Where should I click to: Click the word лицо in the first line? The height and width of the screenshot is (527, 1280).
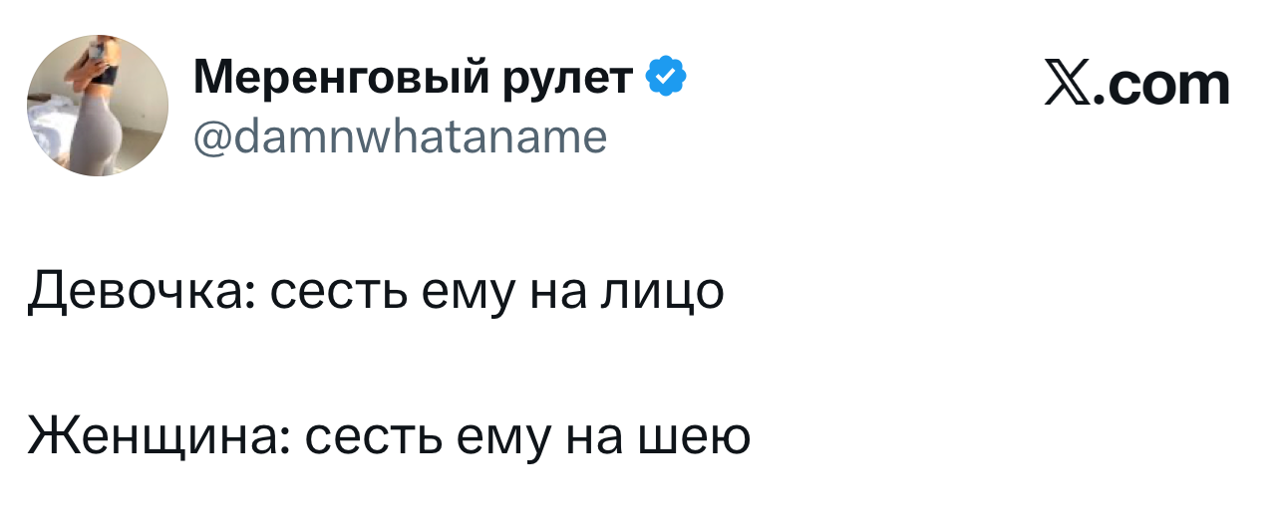[x=661, y=291]
